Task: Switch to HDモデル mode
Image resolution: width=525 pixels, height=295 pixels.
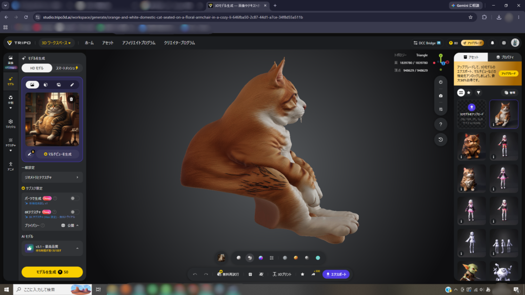Action: [x=37, y=68]
